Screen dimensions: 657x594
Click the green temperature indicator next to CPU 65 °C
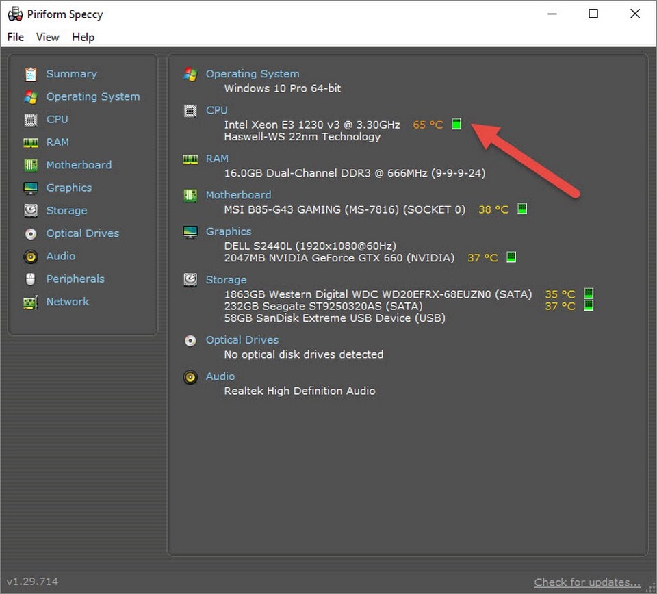(x=456, y=124)
